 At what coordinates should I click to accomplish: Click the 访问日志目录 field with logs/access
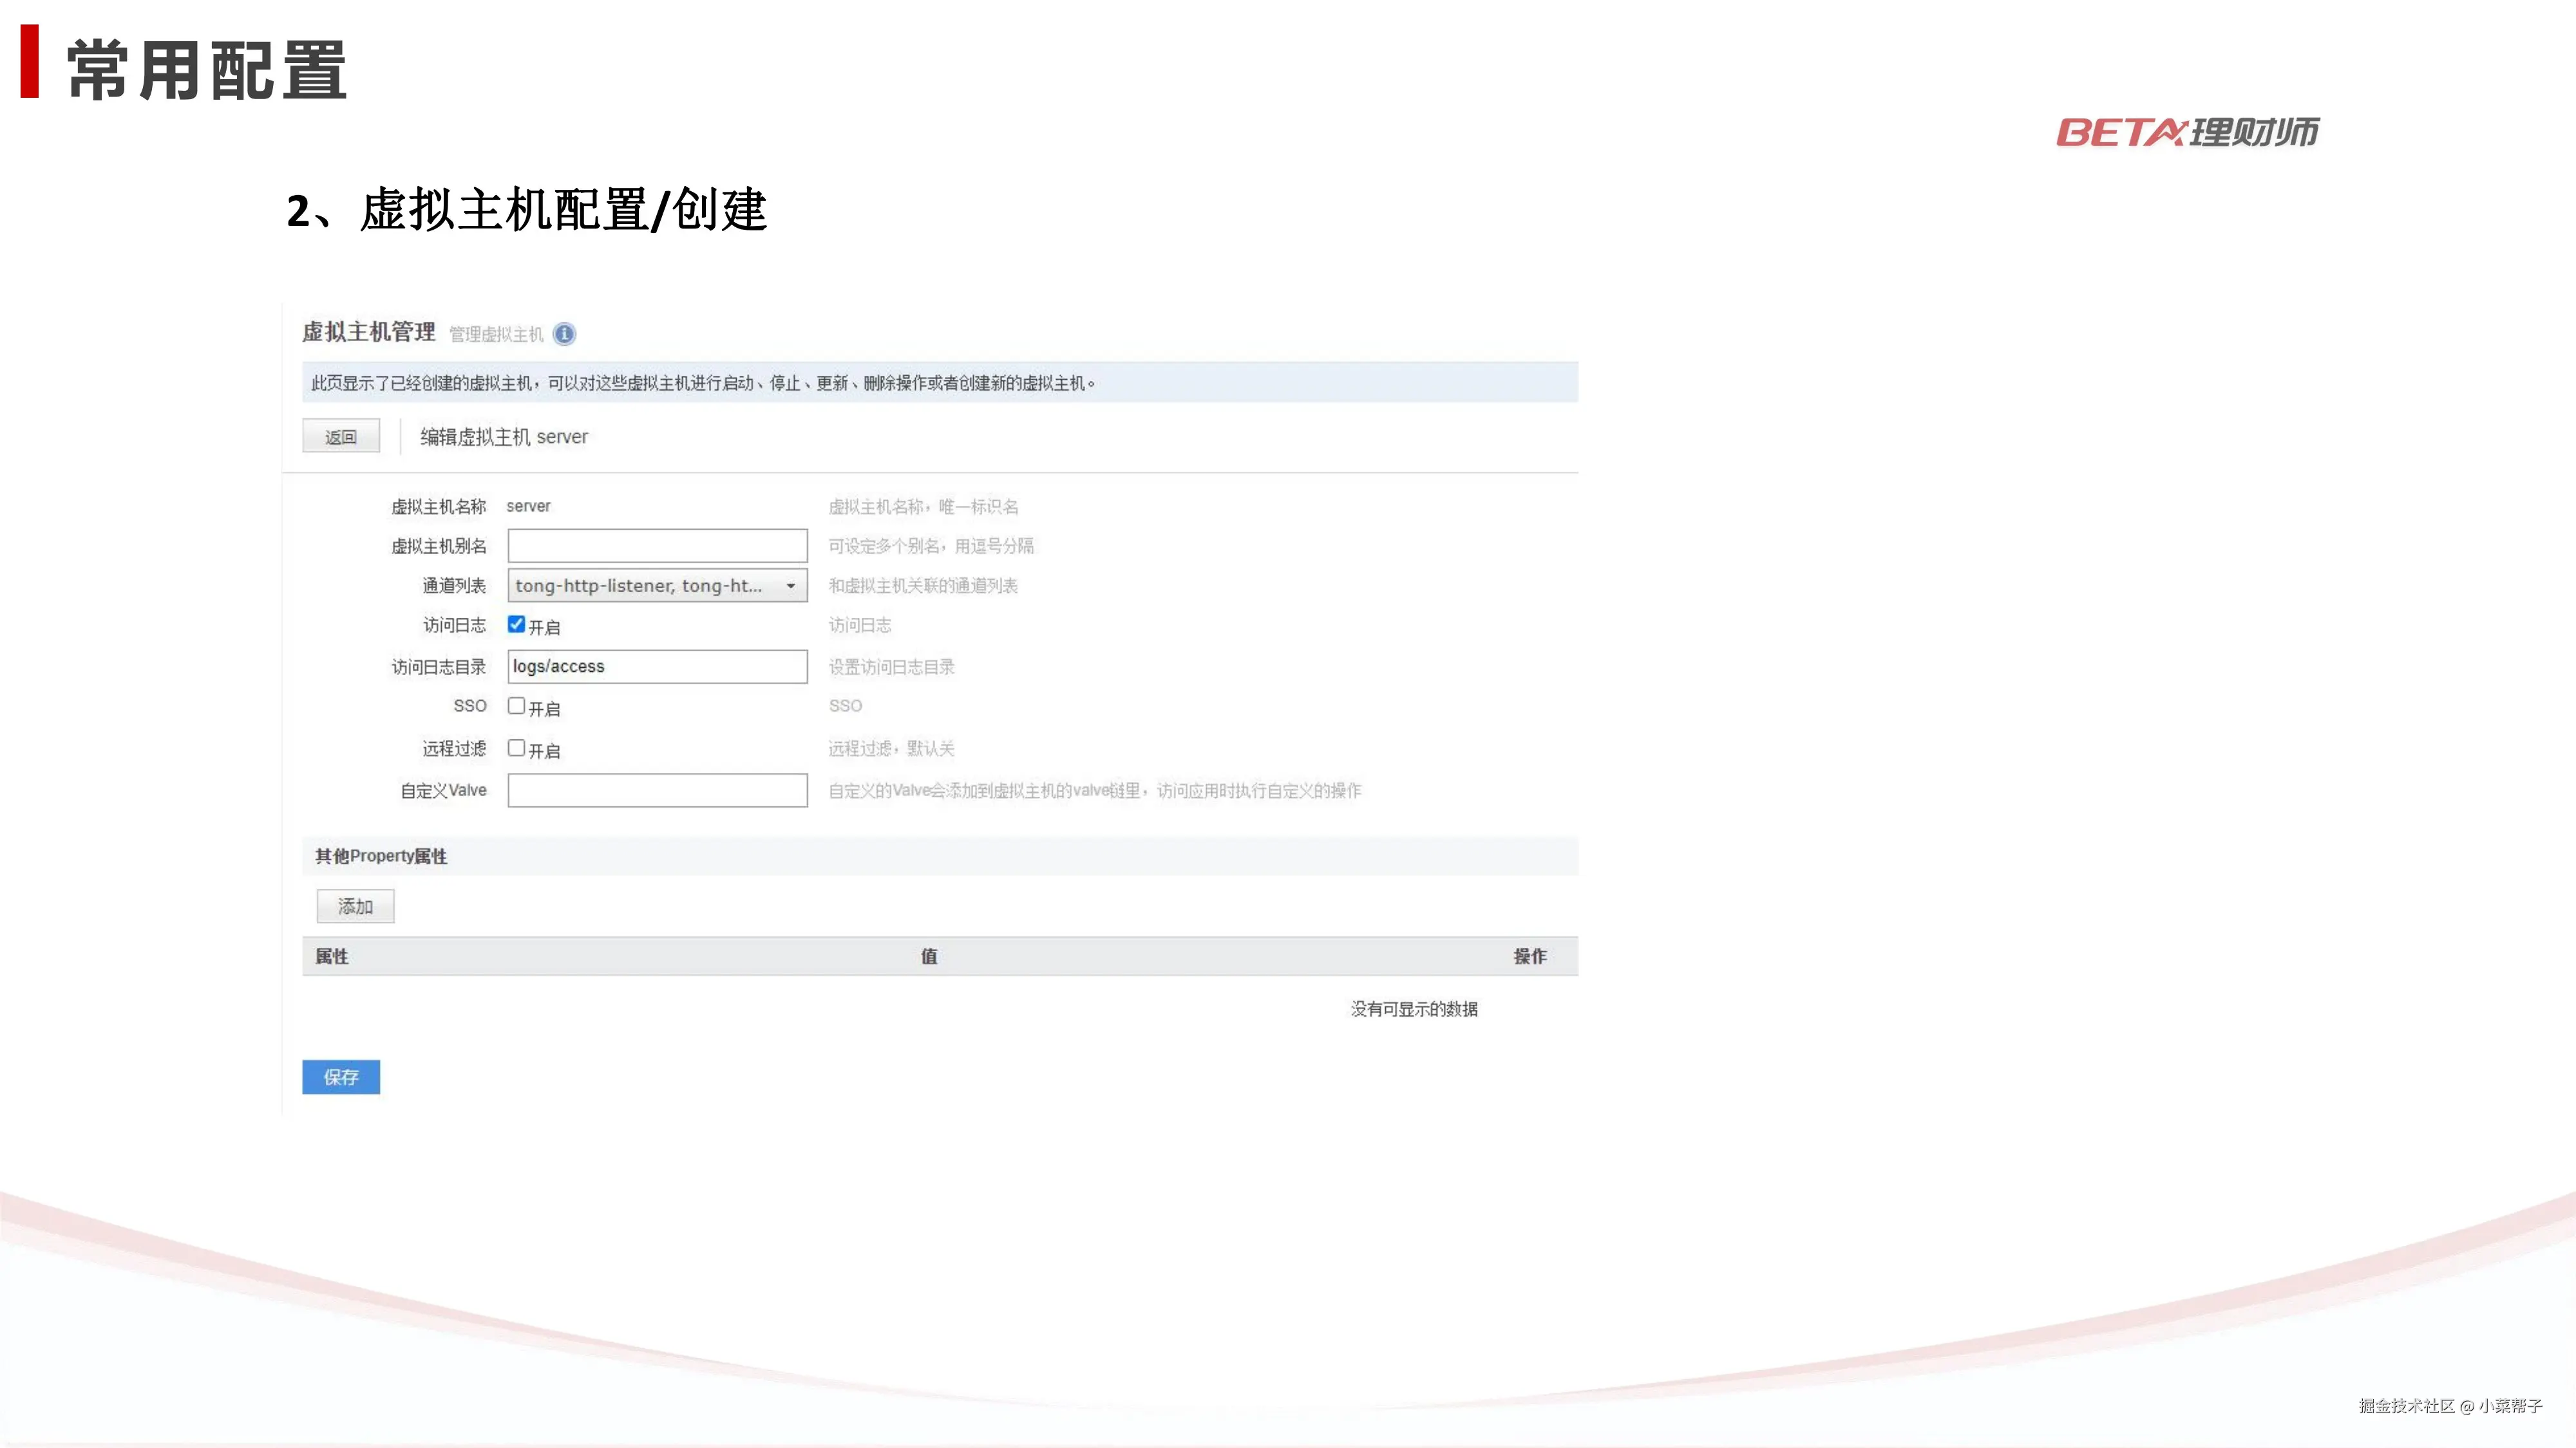click(657, 667)
